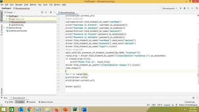Launch Chrome from the taskbar

click(30, 109)
